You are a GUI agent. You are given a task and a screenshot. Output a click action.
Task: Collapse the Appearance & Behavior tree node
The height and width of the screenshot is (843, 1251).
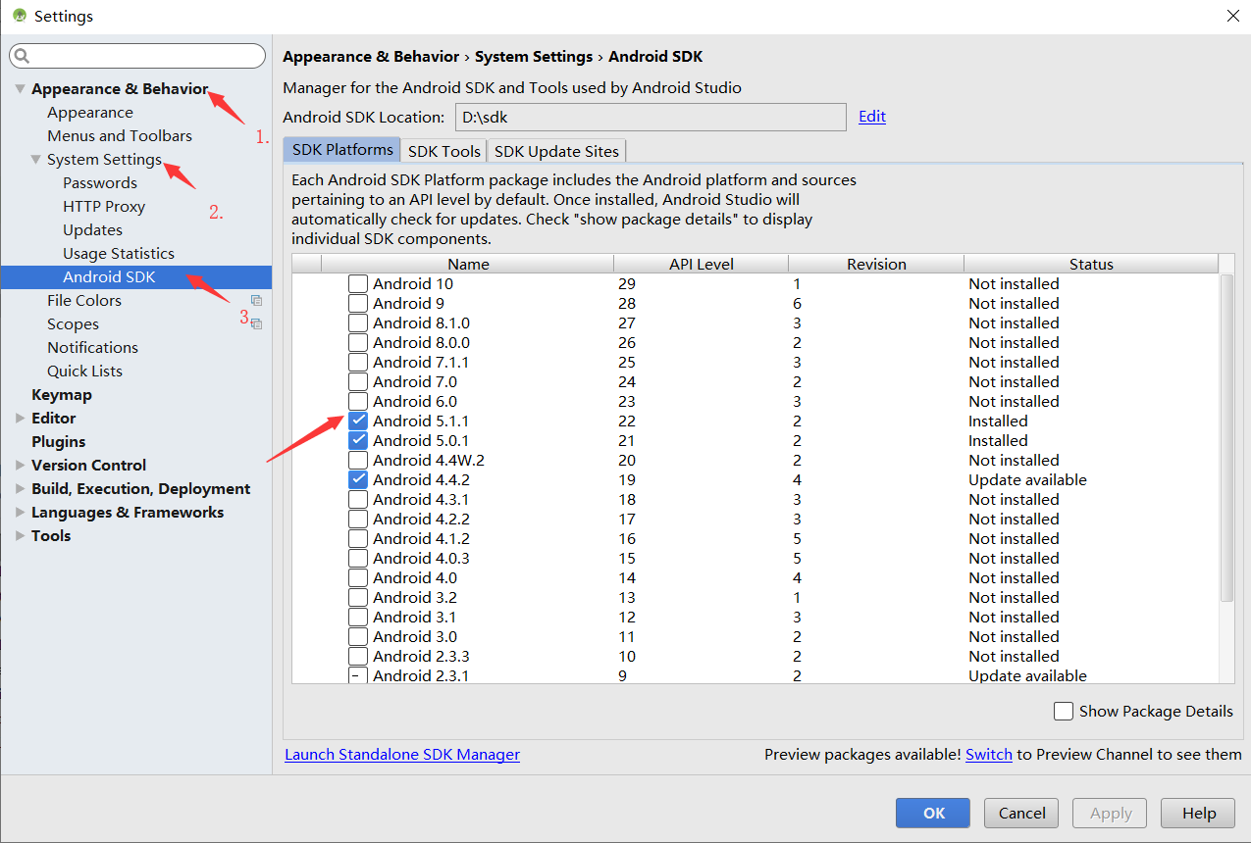click(x=21, y=89)
